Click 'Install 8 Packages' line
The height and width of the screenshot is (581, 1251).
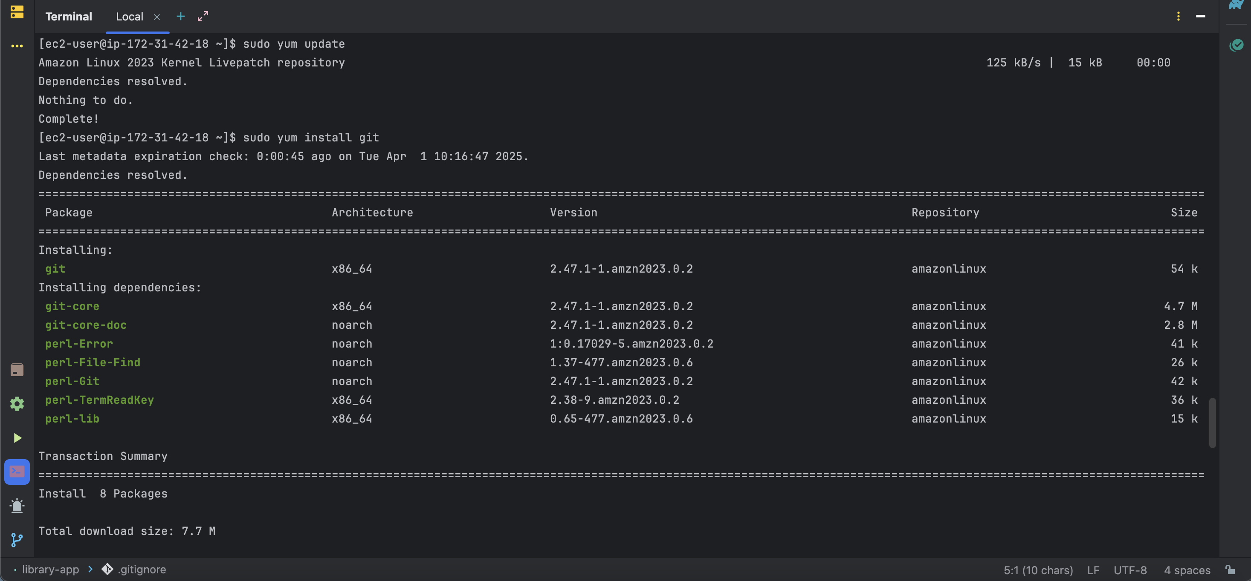pos(103,494)
